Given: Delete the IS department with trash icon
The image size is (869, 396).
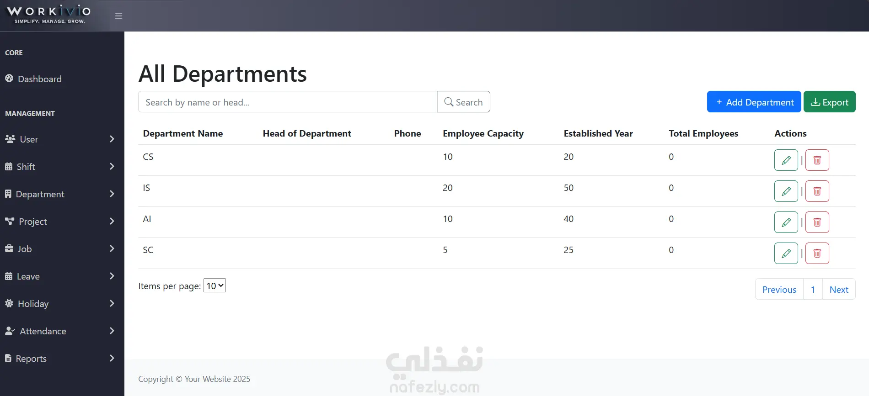Looking at the screenshot, I should pyautogui.click(x=817, y=191).
